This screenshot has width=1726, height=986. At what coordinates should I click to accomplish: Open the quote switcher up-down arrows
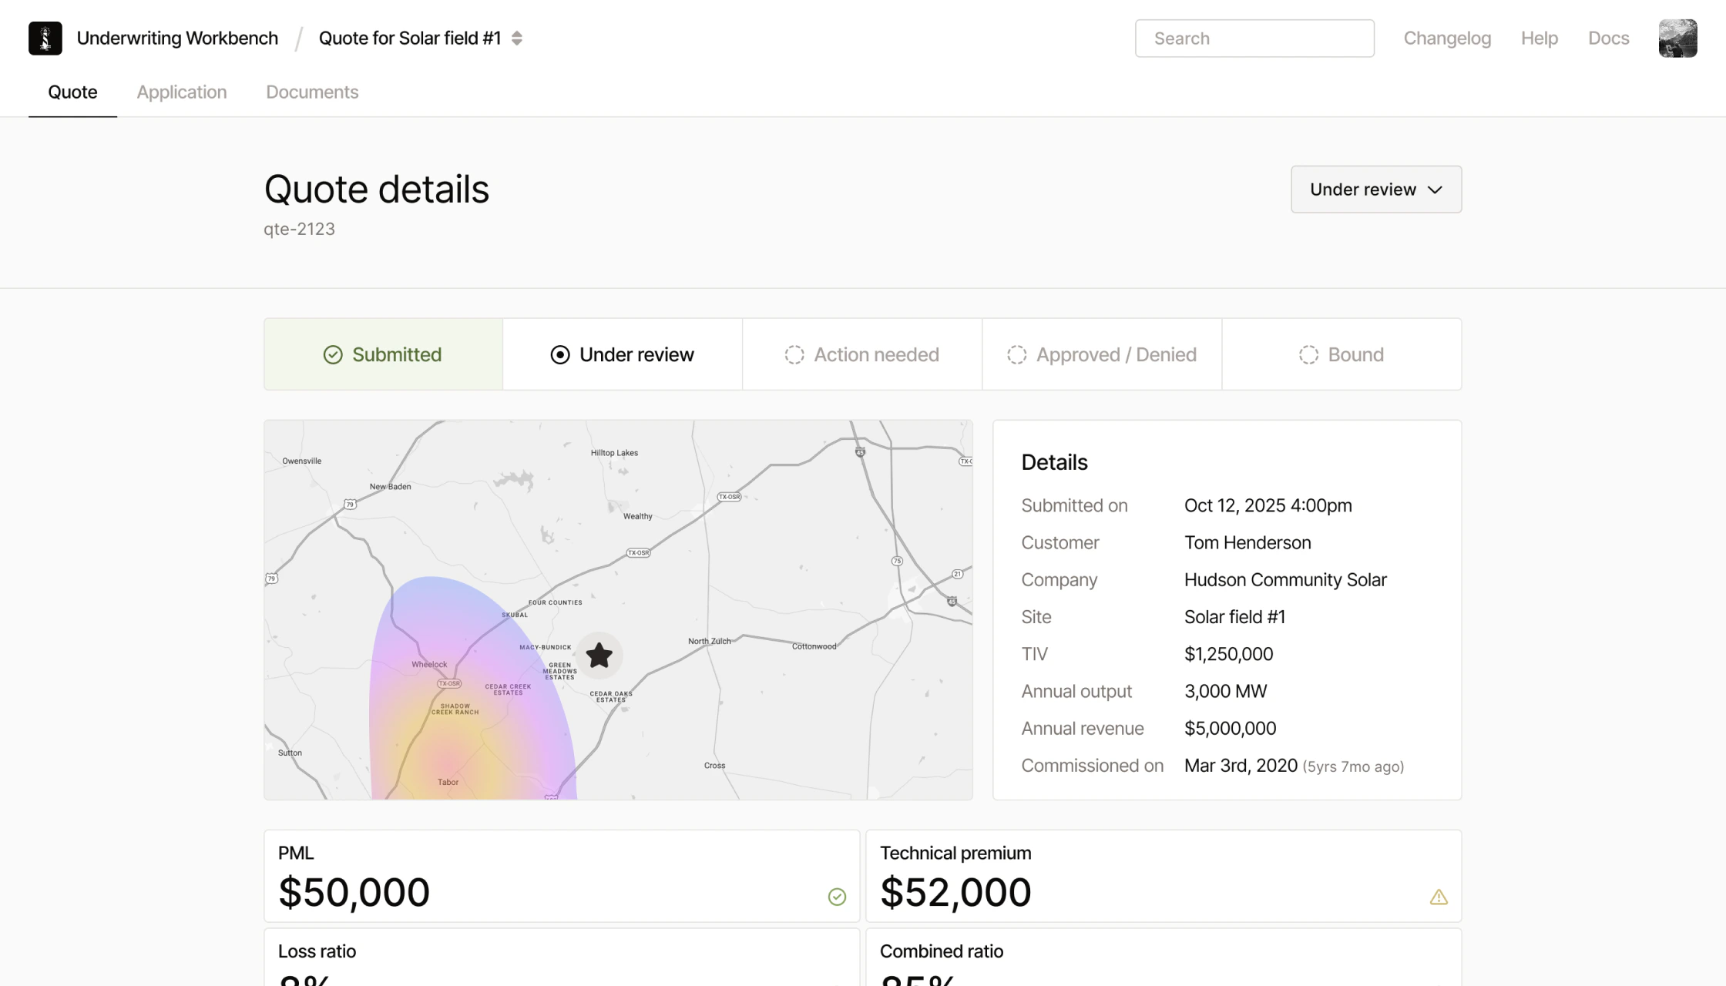tap(517, 39)
